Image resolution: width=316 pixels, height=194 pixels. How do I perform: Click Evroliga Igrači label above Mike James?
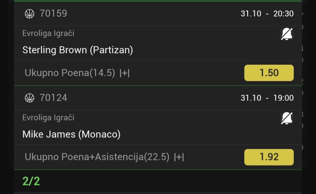coord(48,118)
